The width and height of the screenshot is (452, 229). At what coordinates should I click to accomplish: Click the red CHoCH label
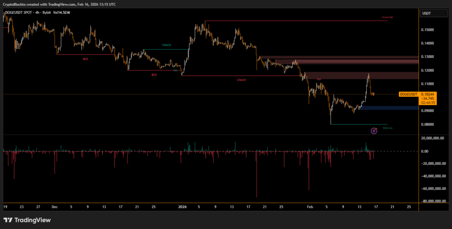241,80
